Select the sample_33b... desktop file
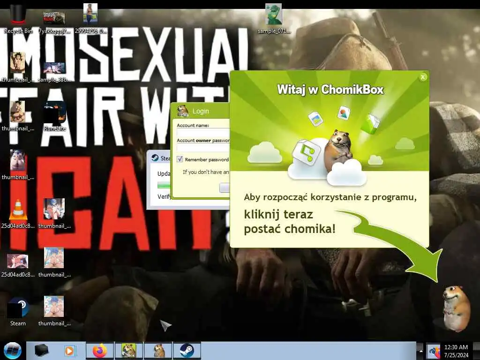Screen dimensions: 480x360 (54, 72)
